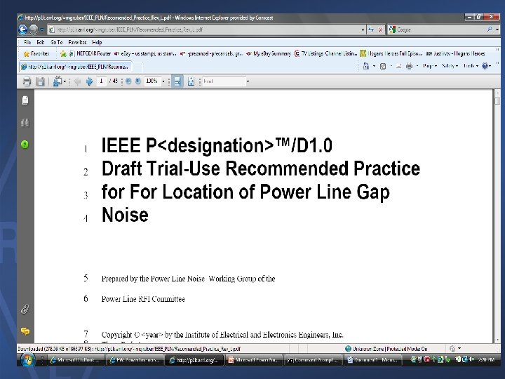
Task: Click the RSS feeds icon
Action: (383, 66)
